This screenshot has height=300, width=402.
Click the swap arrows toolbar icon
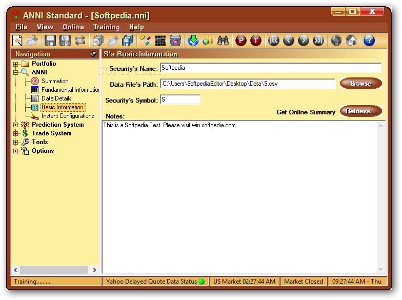click(80, 41)
